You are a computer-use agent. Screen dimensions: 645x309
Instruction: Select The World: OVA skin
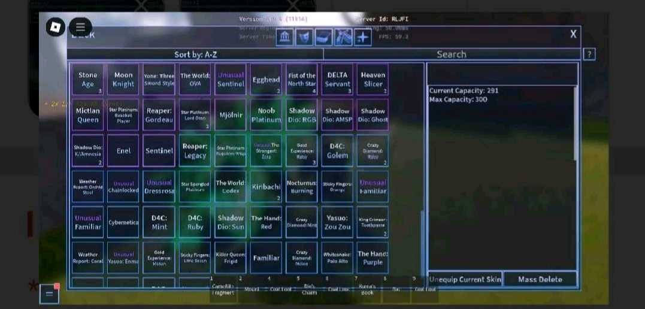(195, 80)
